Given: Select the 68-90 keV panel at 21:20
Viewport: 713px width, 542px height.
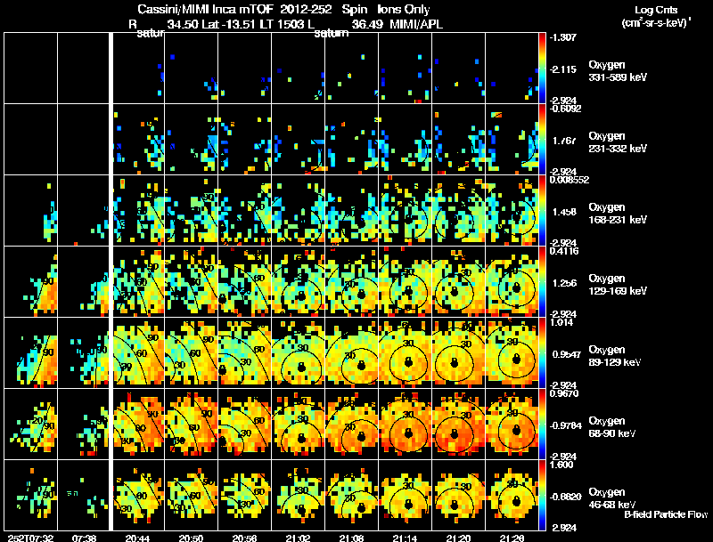Looking at the screenshot, I should pyautogui.click(x=458, y=425).
